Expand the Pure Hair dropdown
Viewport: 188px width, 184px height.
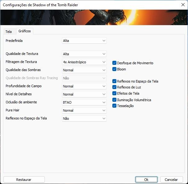pos(84,110)
